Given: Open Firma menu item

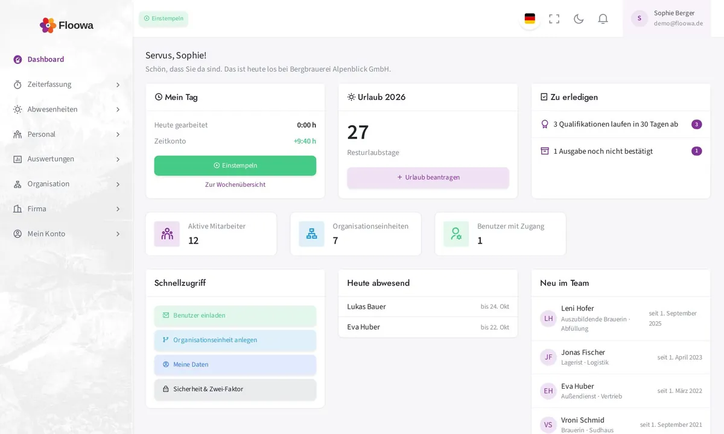Looking at the screenshot, I should [66, 209].
